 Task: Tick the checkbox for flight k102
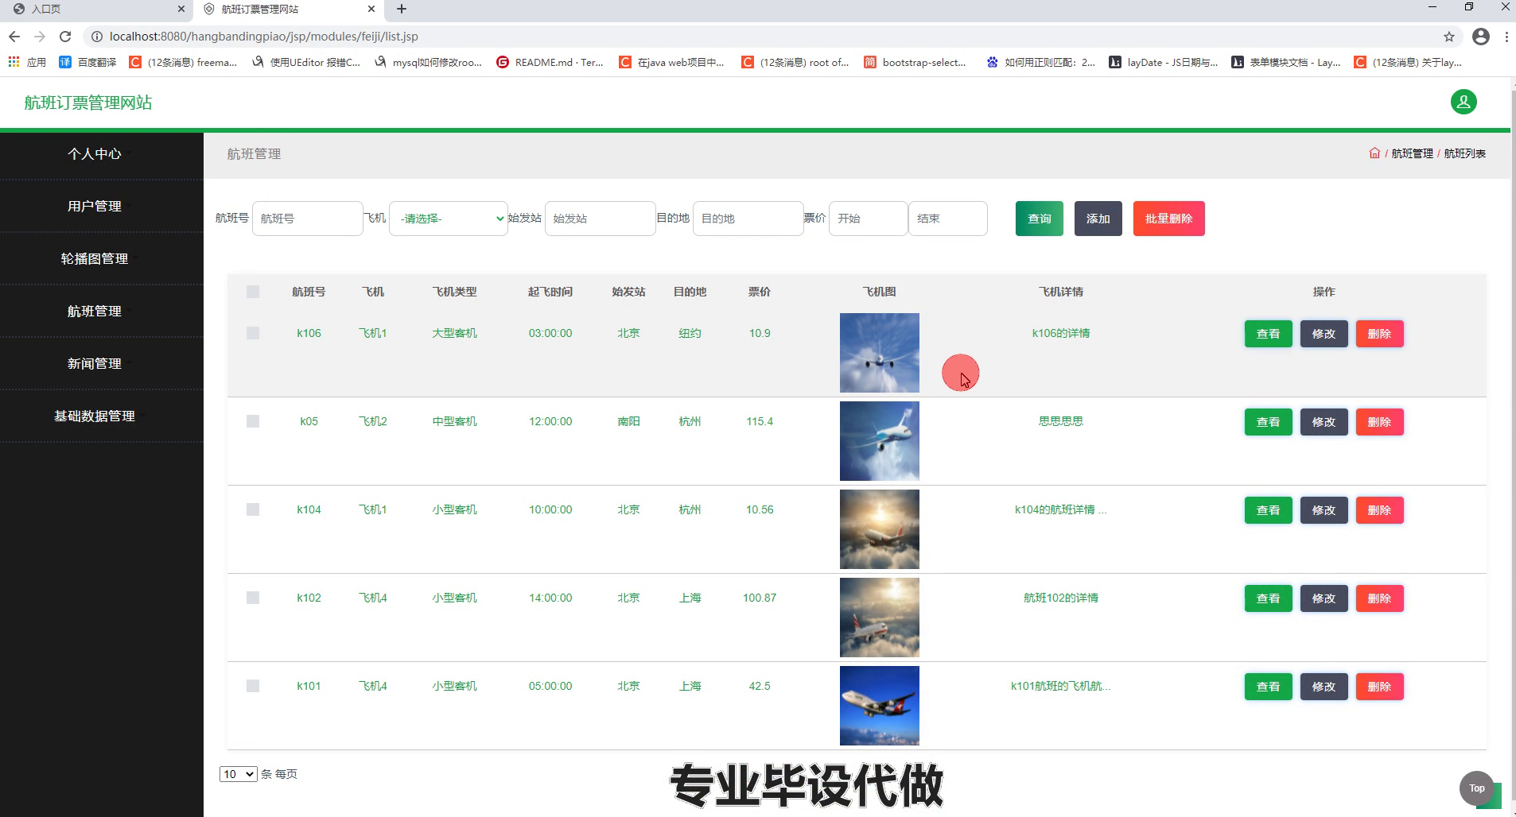[x=253, y=598]
